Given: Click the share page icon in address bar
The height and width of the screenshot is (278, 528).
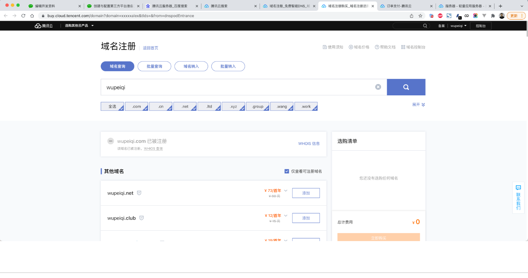Looking at the screenshot, I should click(x=411, y=16).
